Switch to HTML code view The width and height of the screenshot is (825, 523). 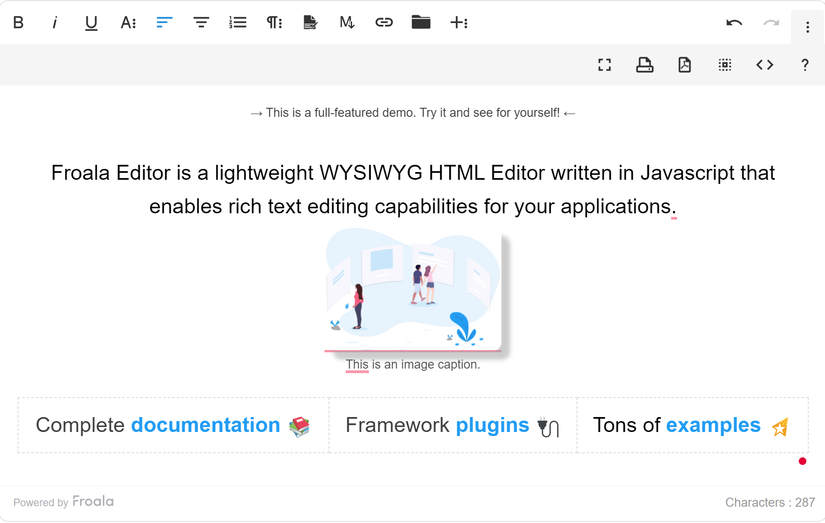click(x=764, y=65)
